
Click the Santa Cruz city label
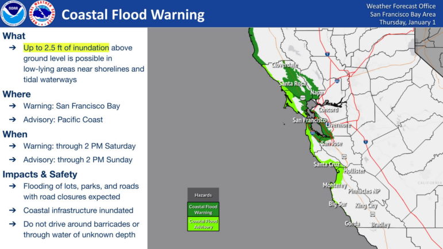(x=326, y=165)
